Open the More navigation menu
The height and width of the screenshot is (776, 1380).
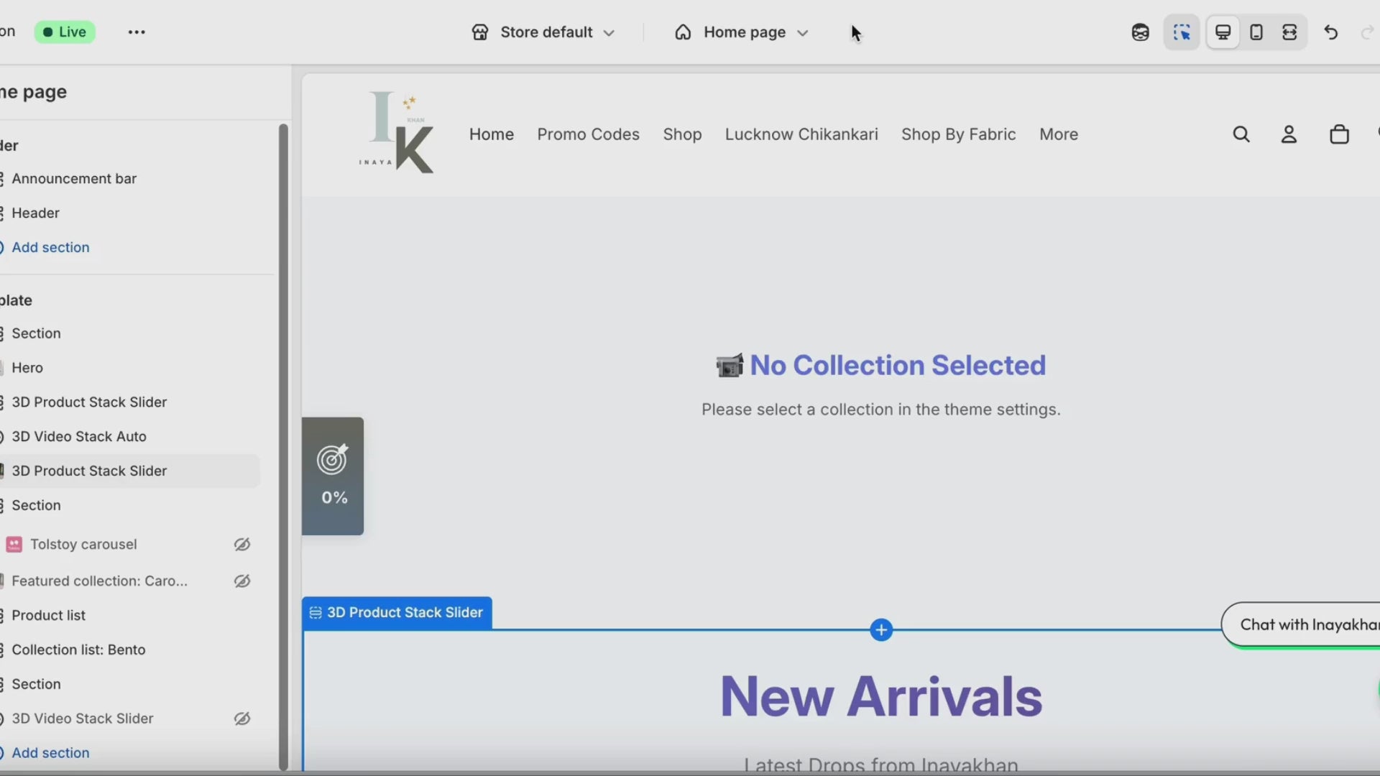click(x=1058, y=134)
